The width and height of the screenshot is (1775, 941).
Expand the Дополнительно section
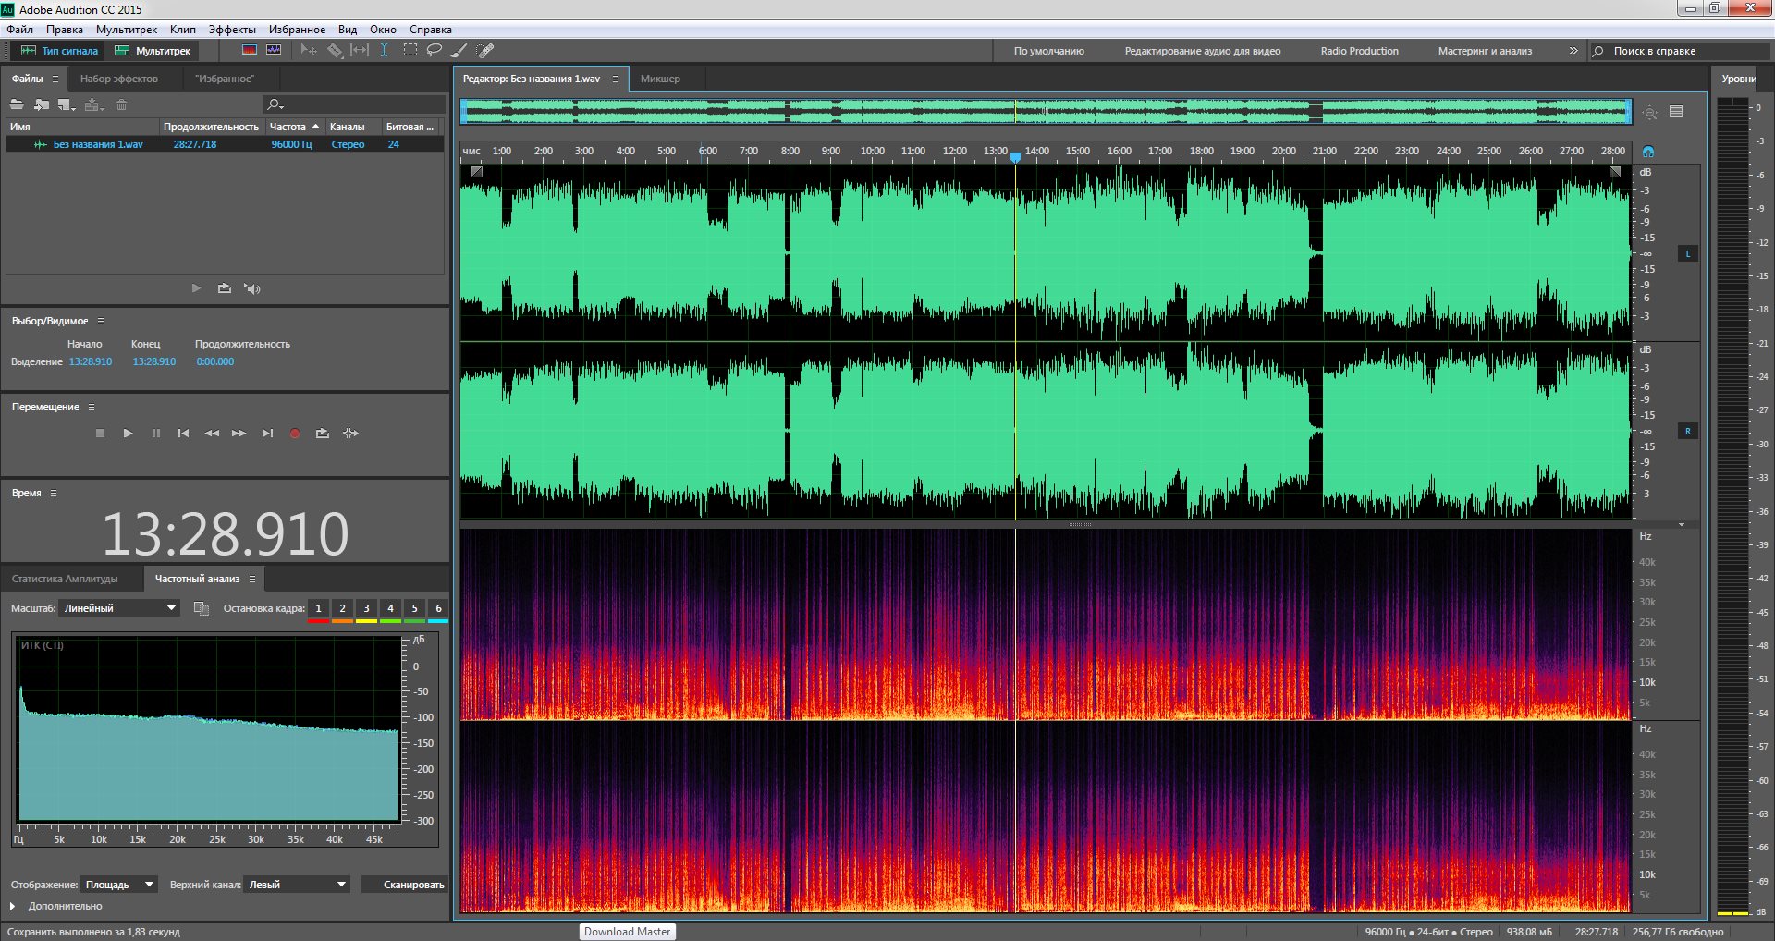pos(13,907)
